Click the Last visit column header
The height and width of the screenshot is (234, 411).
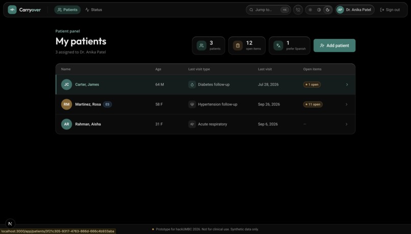tap(265, 69)
